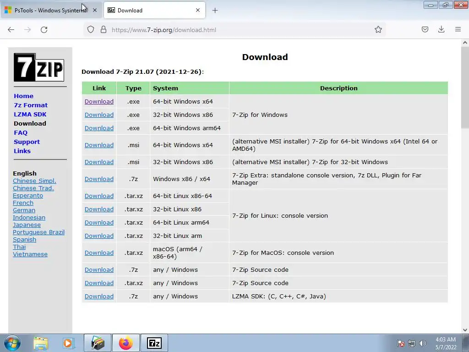The image size is (469, 352).
Task: Open the Support page
Action: pyautogui.click(x=27, y=142)
